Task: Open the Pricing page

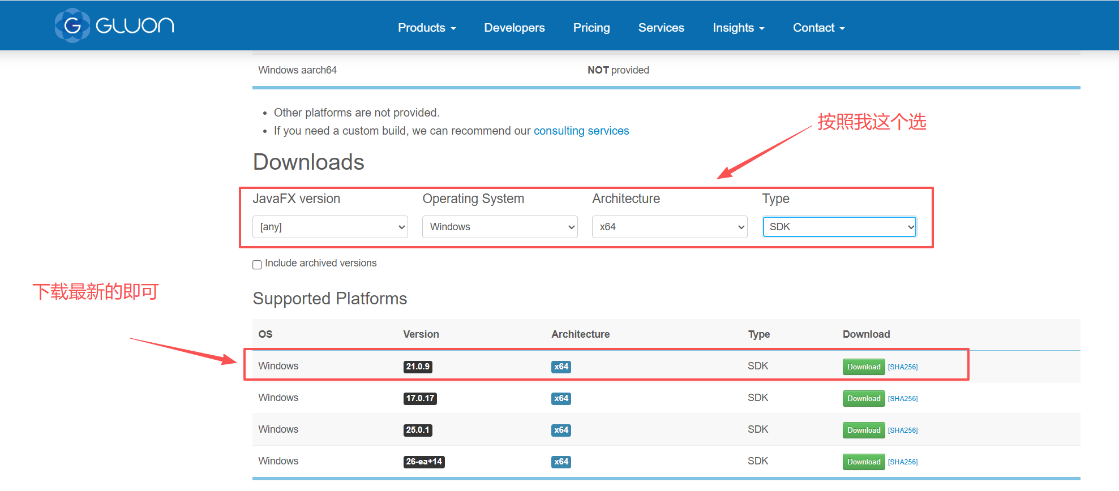Action: (591, 28)
